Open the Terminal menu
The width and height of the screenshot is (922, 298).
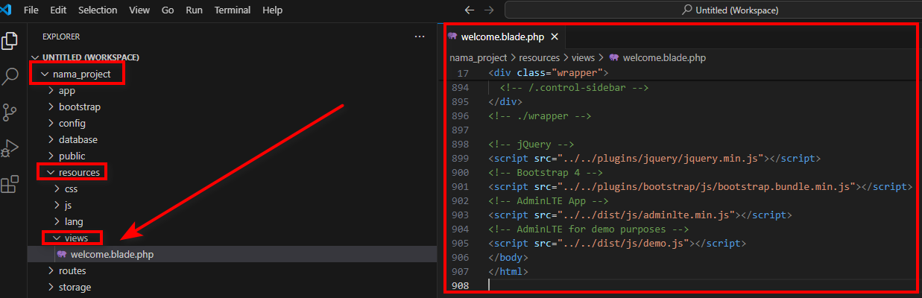pos(233,10)
